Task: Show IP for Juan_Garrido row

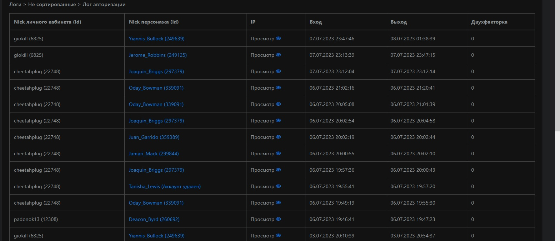Action: coord(279,137)
